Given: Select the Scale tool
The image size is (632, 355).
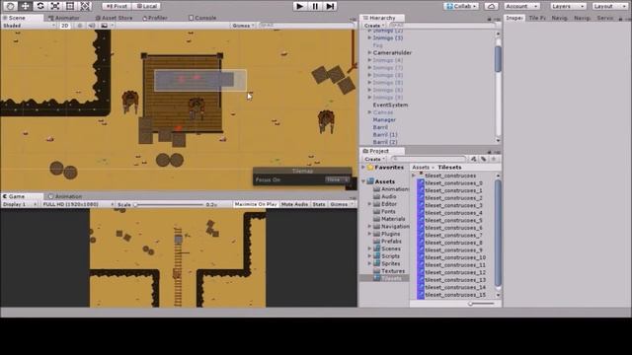Looking at the screenshot, I should tap(55, 6).
